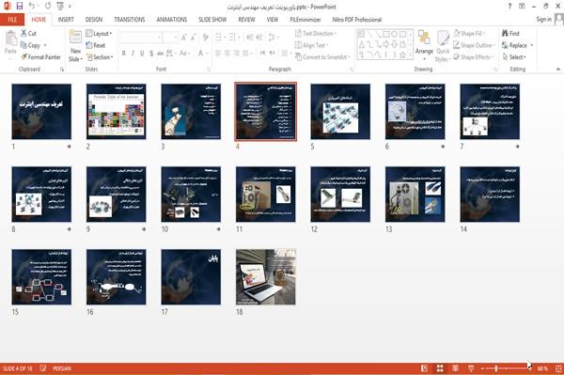Click the Cut command

(28, 34)
